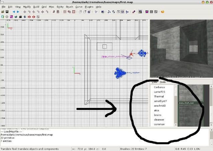Image resolution: width=213 pixels, height=151 pixels.
Task: Activate the Rotate tool
Action: click(114, 12)
